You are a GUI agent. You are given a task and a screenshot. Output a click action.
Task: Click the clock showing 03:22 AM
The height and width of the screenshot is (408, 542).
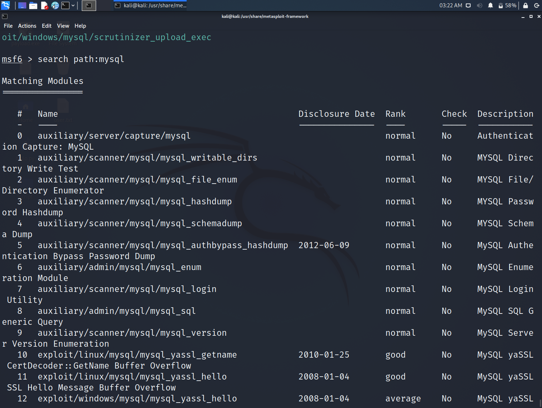coord(451,5)
